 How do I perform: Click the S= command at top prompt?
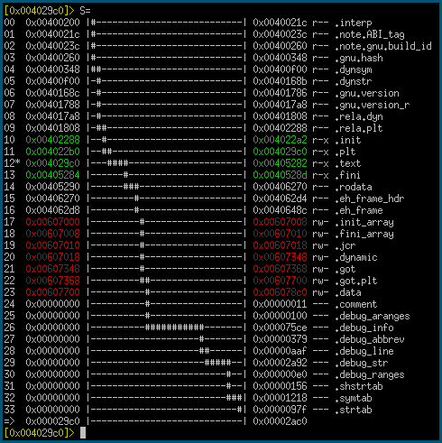[x=85, y=11]
